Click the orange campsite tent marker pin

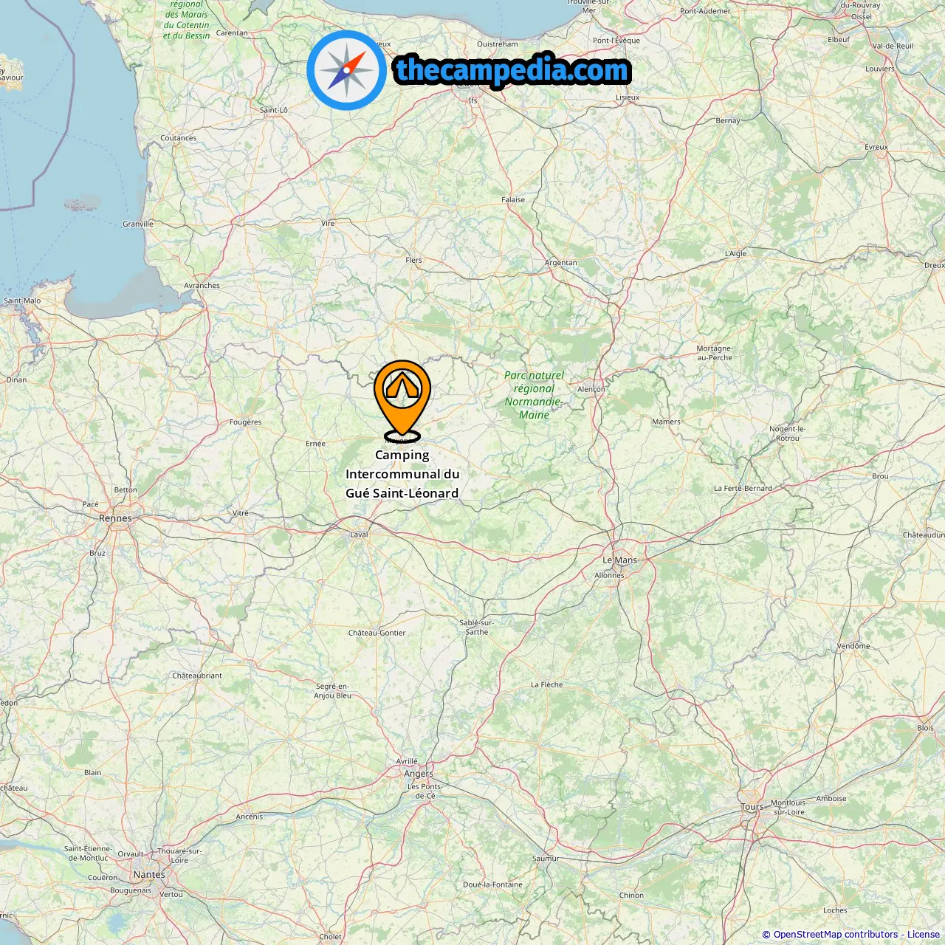tap(402, 400)
